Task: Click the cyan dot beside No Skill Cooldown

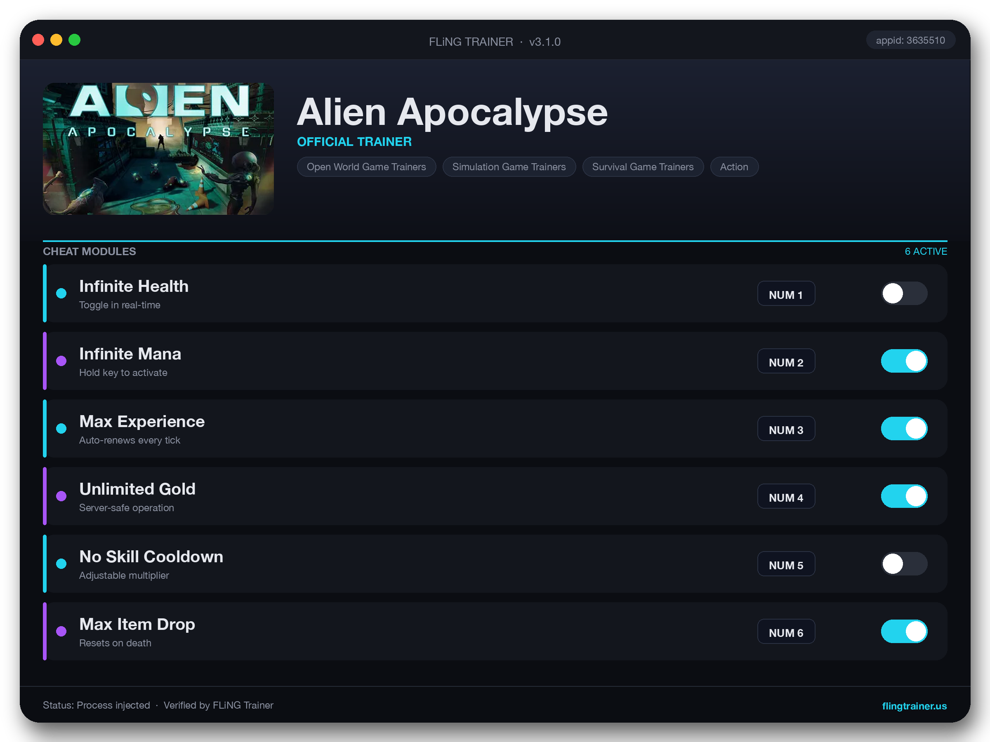Action: [x=61, y=564]
